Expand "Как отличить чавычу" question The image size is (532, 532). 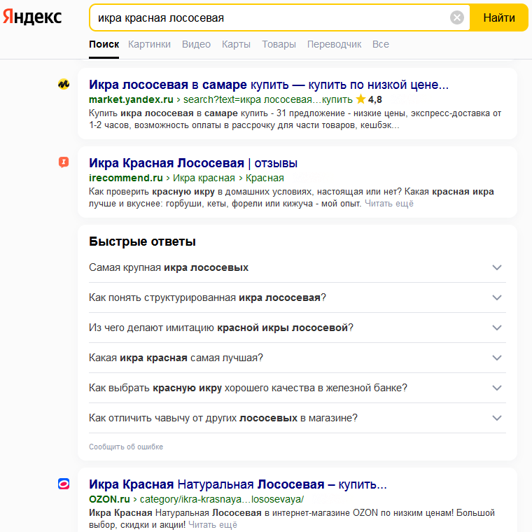497,418
